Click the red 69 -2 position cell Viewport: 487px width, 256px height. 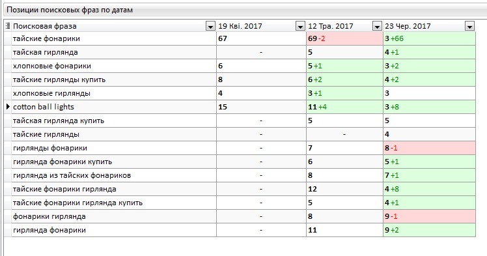[345, 38]
